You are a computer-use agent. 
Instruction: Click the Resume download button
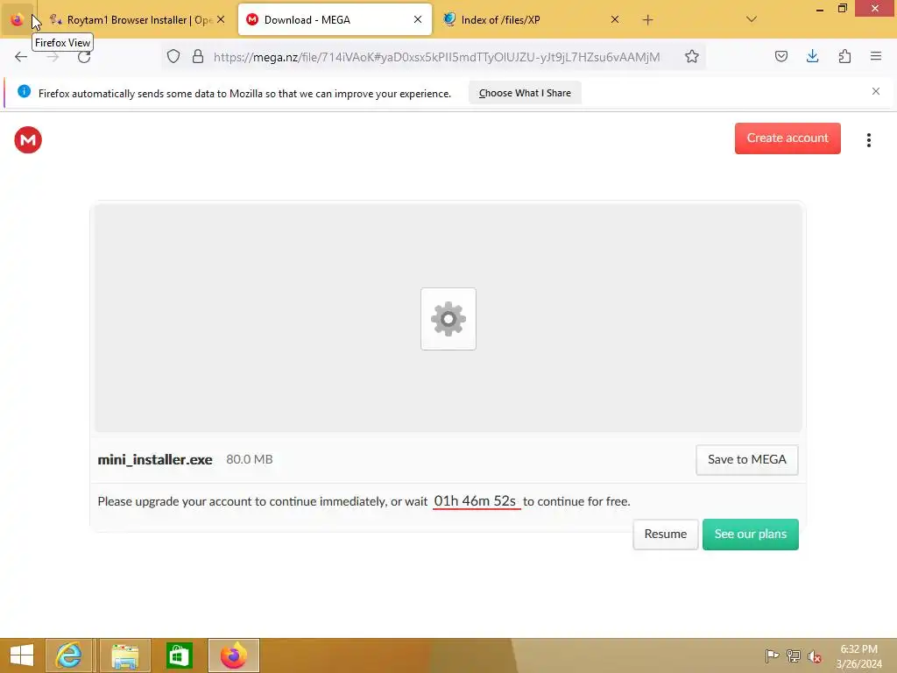point(666,534)
